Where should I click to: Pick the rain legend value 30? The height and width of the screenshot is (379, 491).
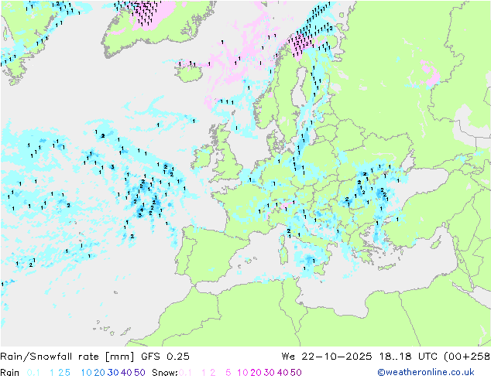[113, 373]
